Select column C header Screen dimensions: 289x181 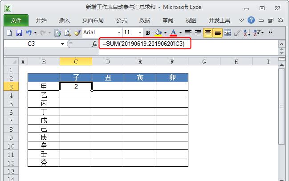pos(76,61)
